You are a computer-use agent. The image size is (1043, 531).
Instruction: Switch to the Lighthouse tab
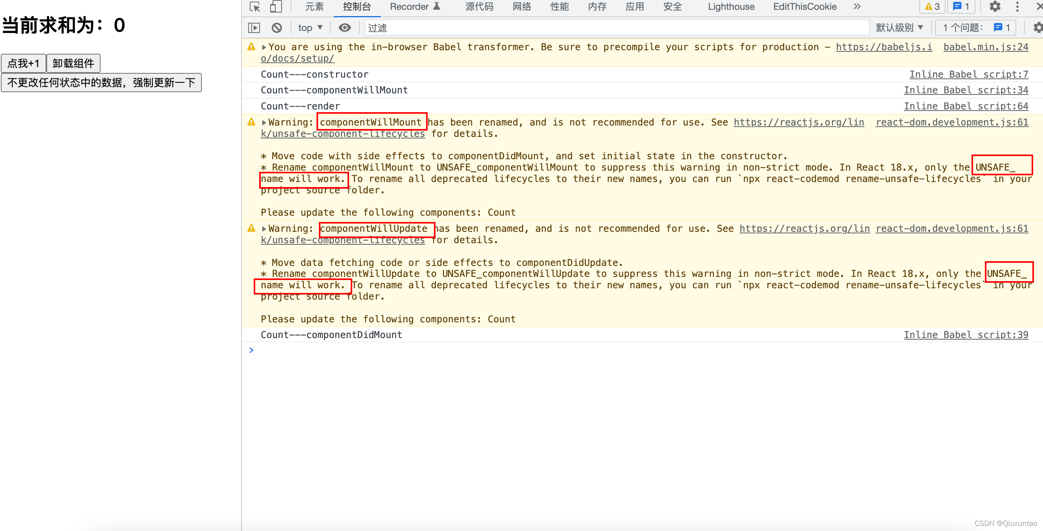[731, 6]
